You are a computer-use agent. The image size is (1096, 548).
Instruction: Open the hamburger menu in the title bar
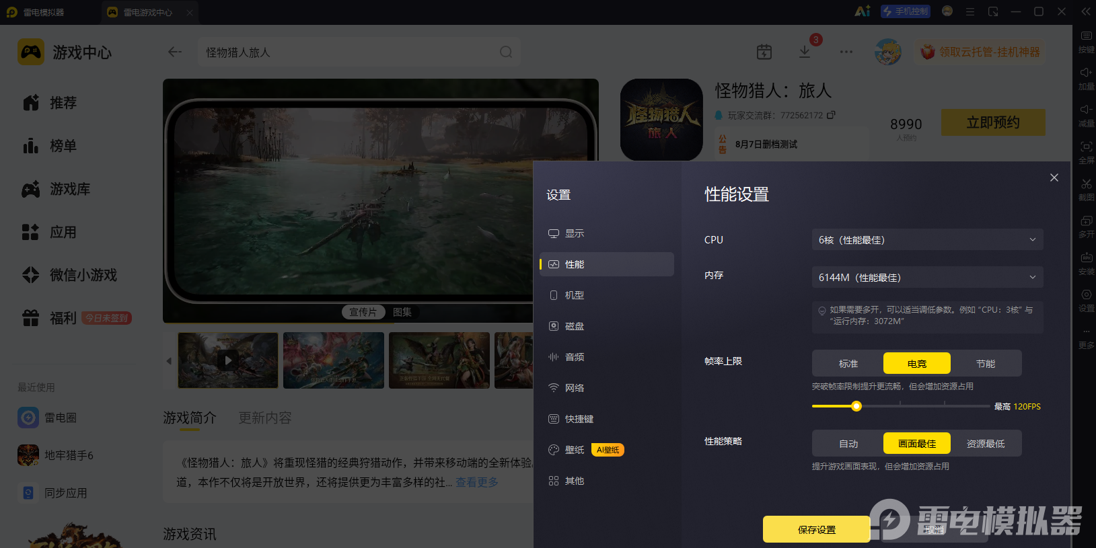[x=970, y=11]
